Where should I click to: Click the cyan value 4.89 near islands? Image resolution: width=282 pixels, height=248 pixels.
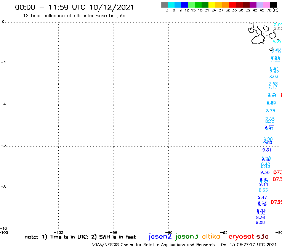[277, 41]
